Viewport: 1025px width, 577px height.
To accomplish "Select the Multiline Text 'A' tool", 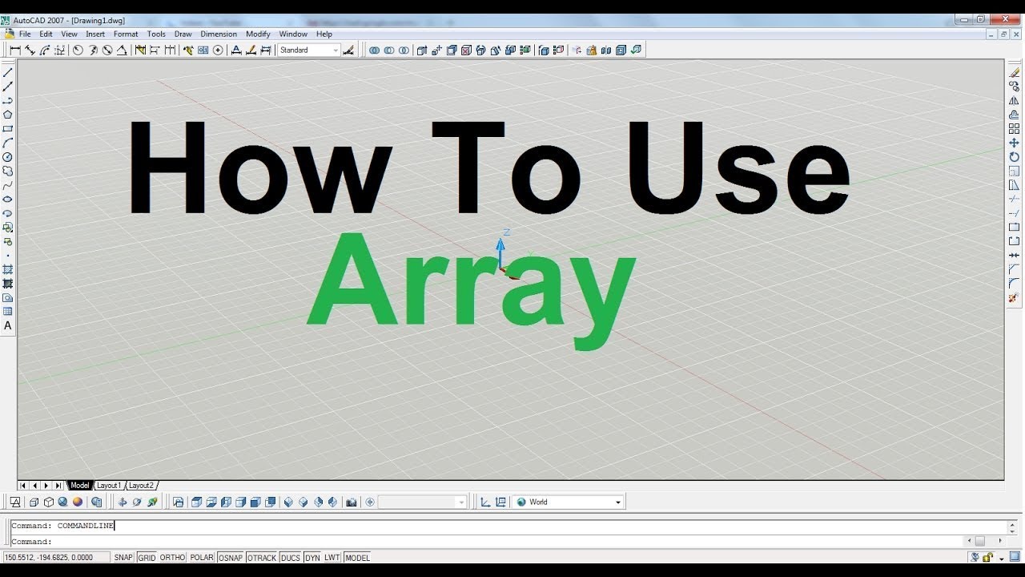I will click(x=8, y=325).
